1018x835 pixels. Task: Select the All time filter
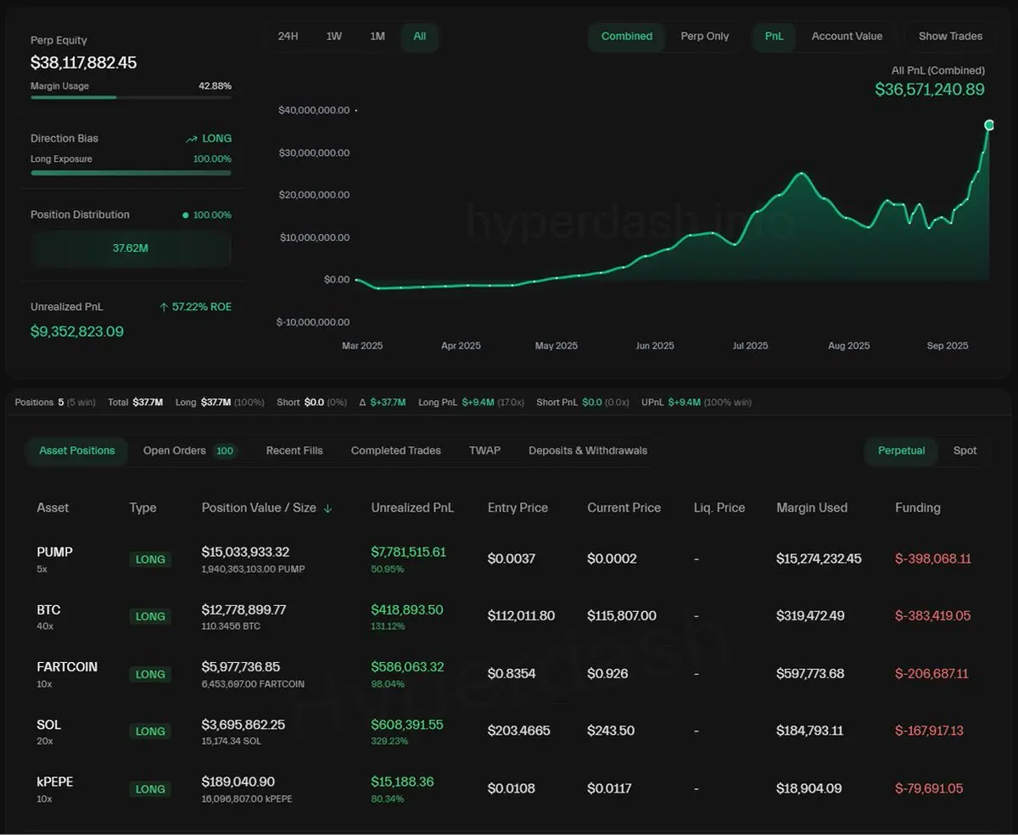(x=419, y=36)
